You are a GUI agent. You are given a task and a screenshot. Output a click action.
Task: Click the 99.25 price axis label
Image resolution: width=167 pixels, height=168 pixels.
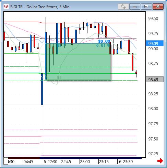(153, 34)
